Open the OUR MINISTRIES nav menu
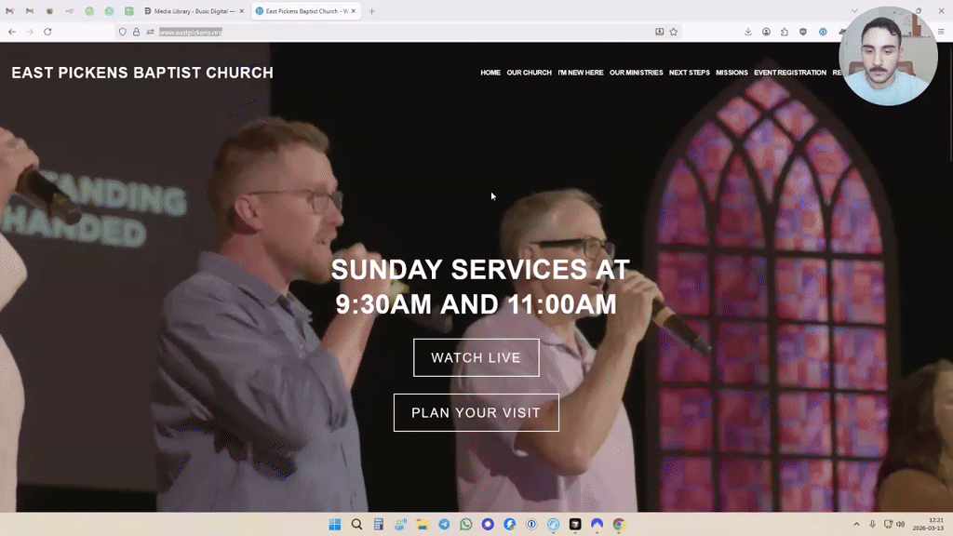The width and height of the screenshot is (953, 536). pos(637,73)
